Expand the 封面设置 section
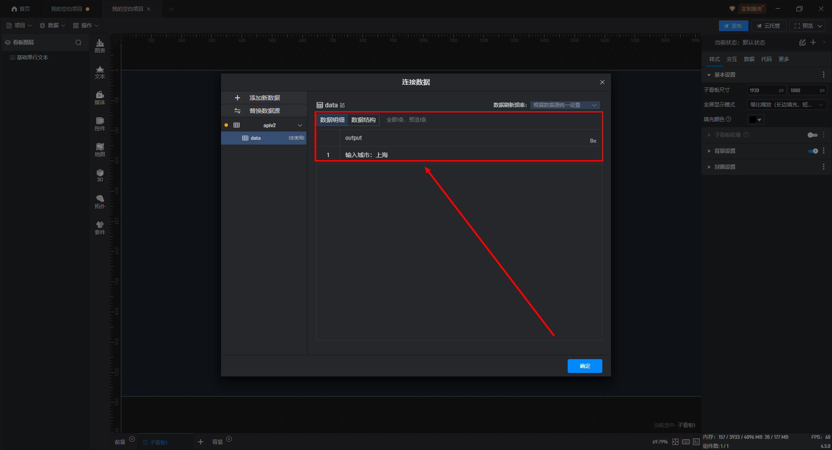The height and width of the screenshot is (450, 832). 709,167
